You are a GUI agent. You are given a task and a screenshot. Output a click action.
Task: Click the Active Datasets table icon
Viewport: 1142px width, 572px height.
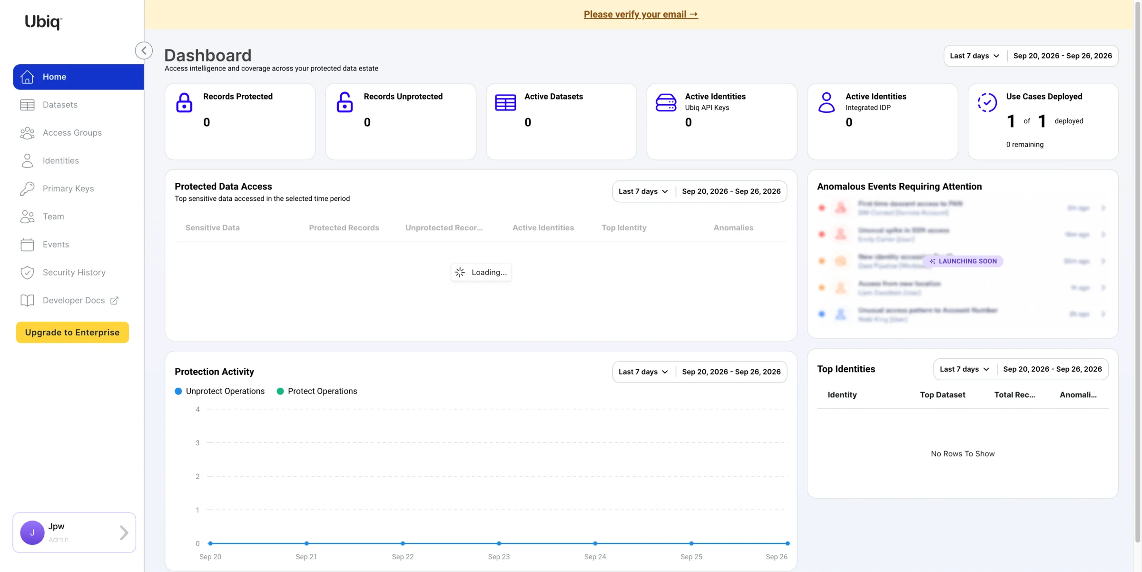(x=505, y=102)
